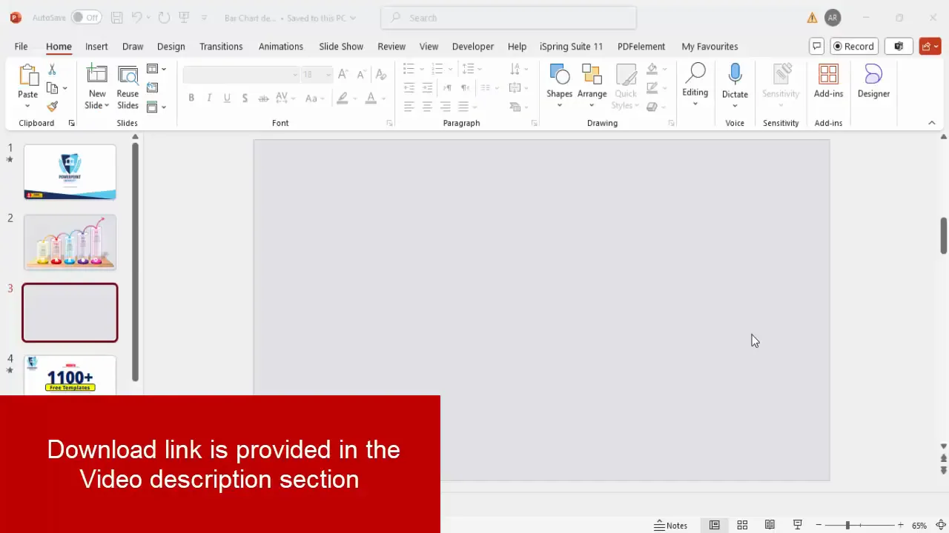Click the Format Painter brush icon
This screenshot has height=533, width=949.
pyautogui.click(x=52, y=107)
